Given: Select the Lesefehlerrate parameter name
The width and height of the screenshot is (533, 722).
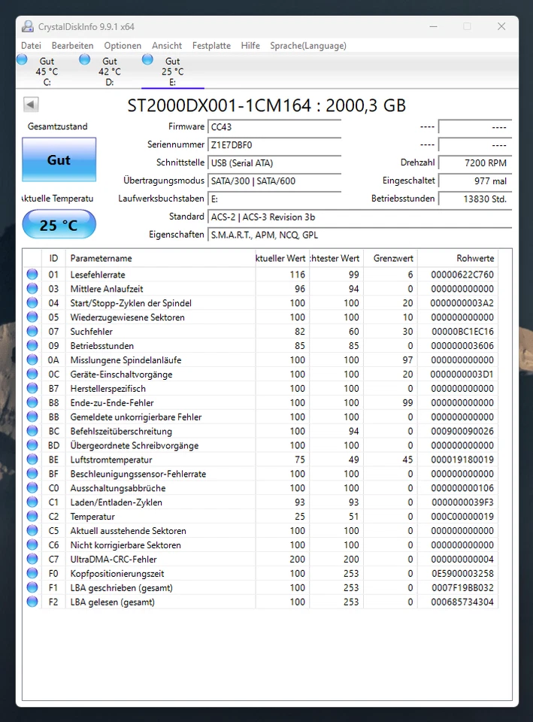Looking at the screenshot, I should point(98,275).
